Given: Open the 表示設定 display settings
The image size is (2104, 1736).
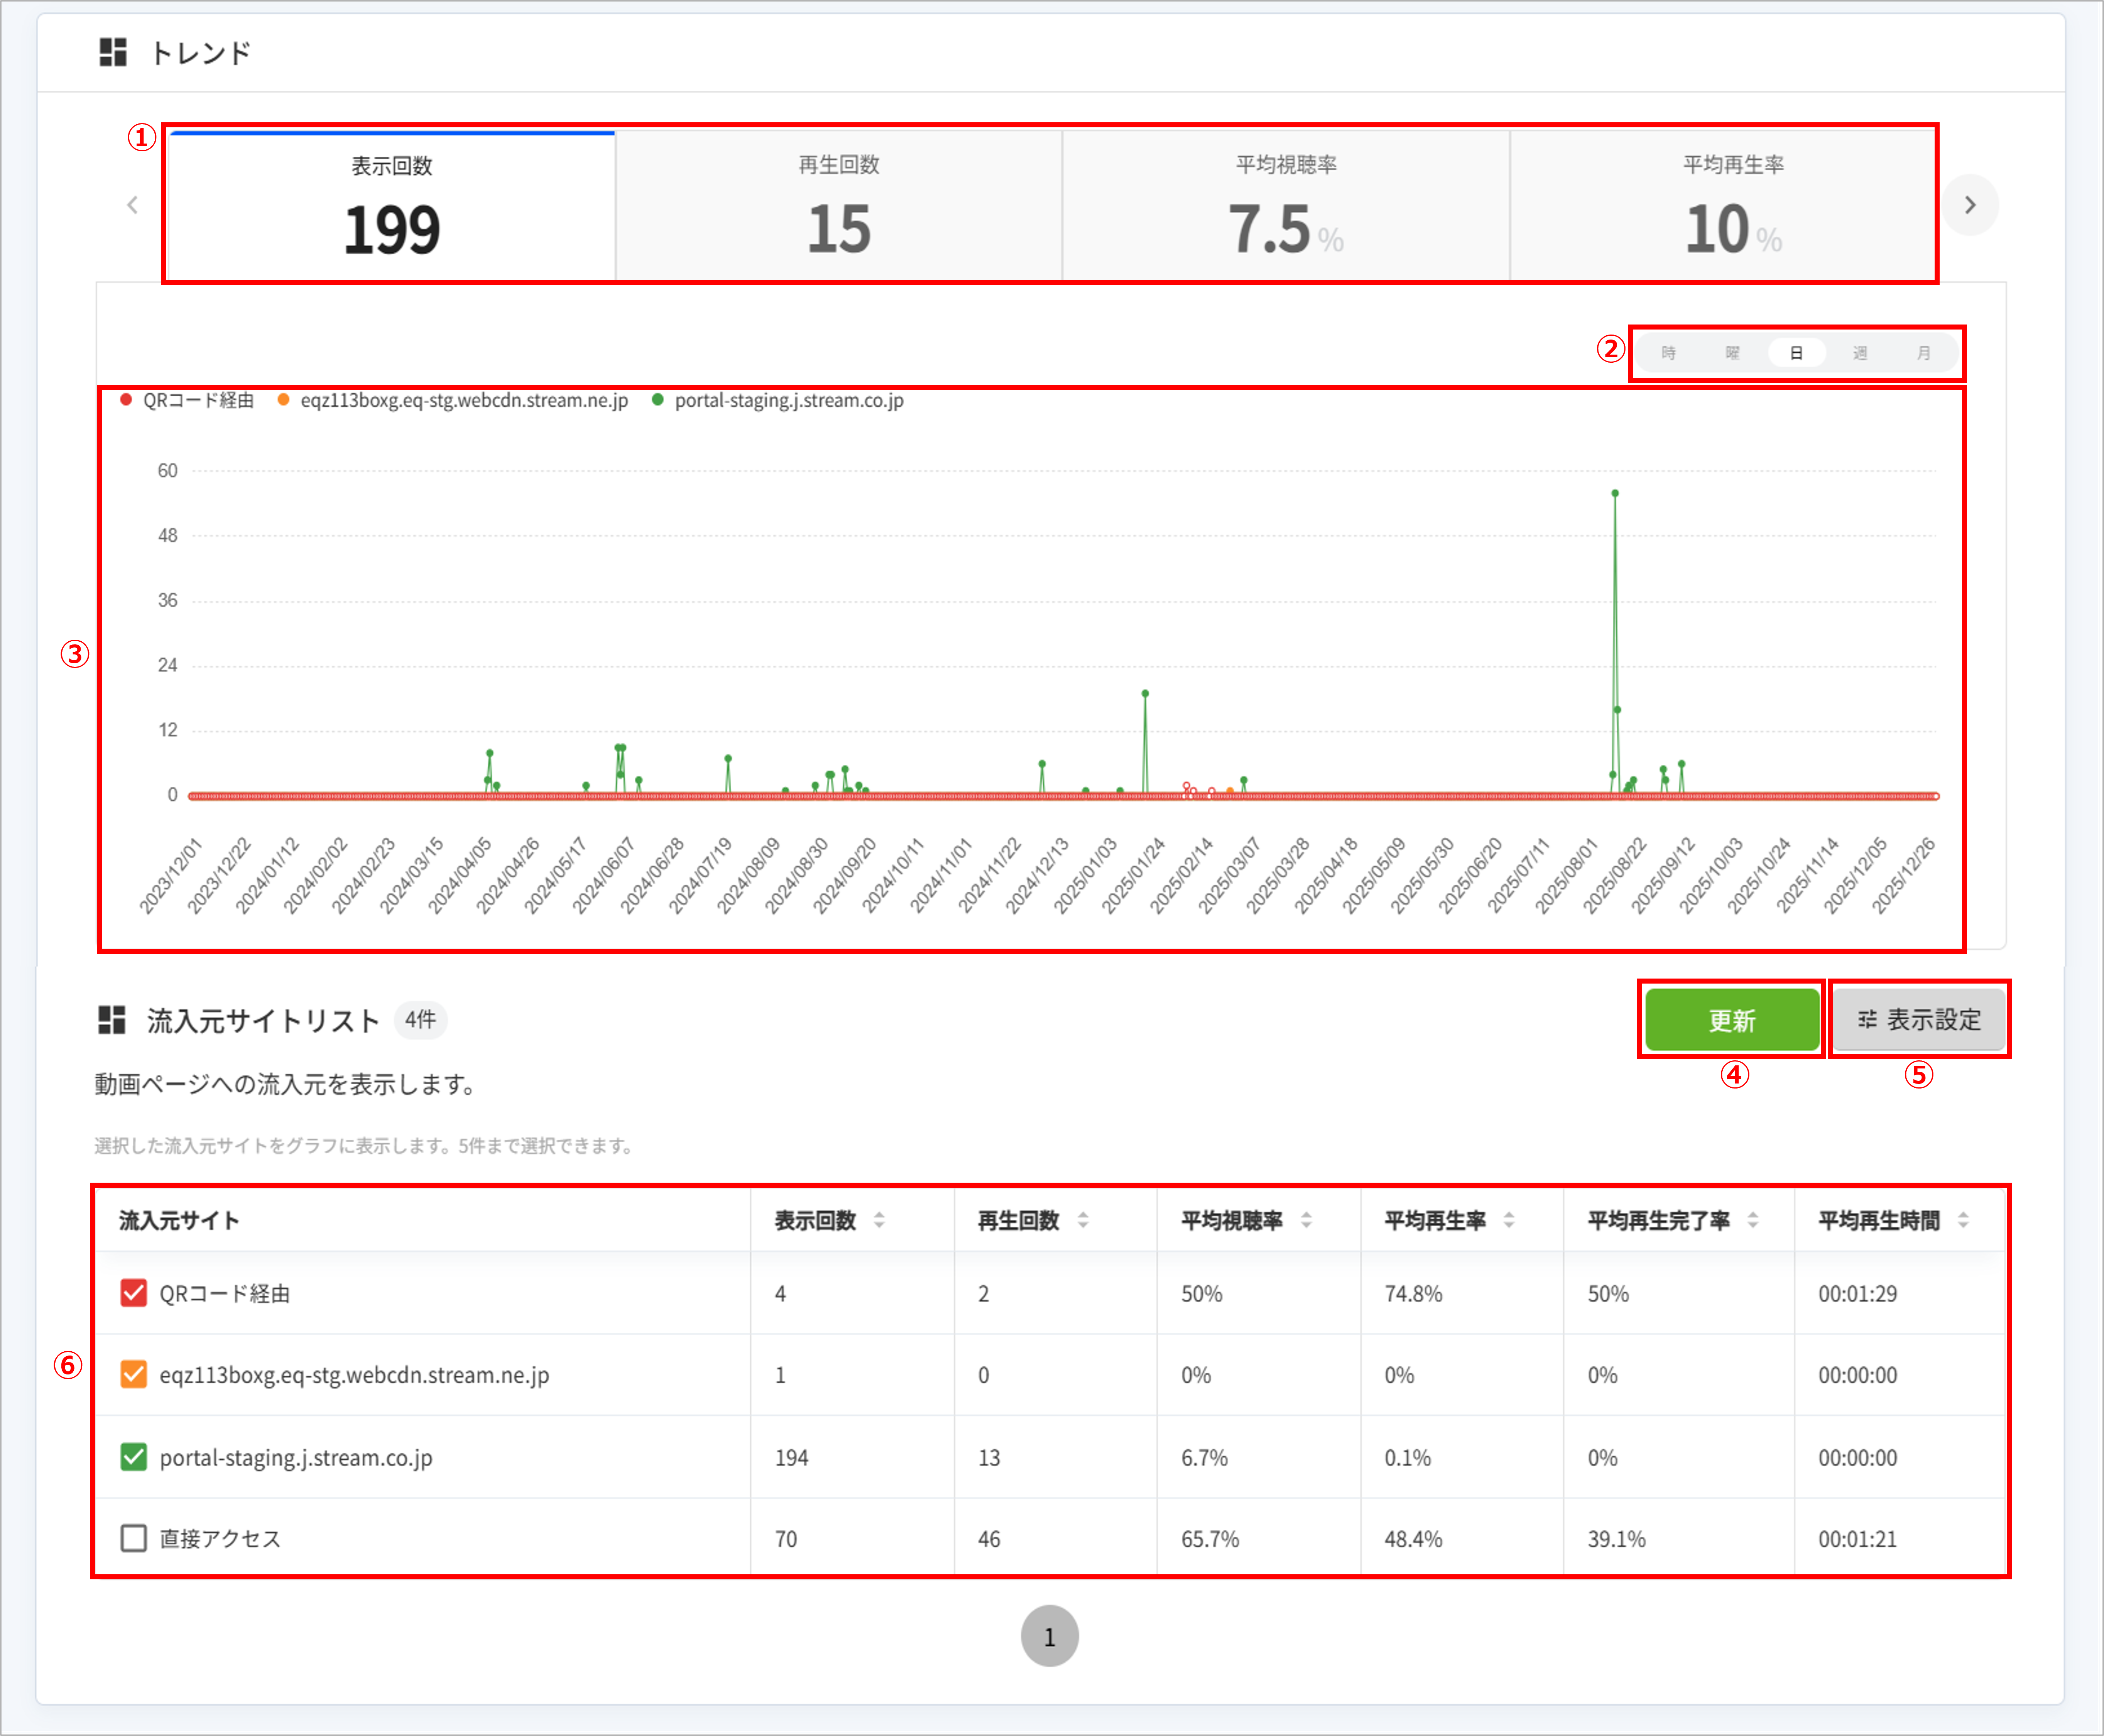Looking at the screenshot, I should pyautogui.click(x=1919, y=1020).
